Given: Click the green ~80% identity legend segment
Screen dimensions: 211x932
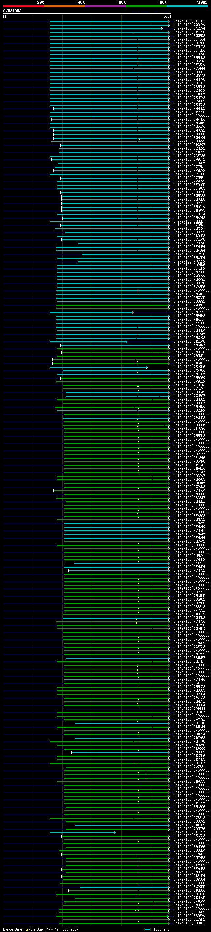Looking at the screenshot, I should 146,6.
